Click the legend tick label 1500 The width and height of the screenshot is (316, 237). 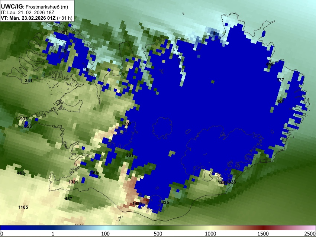click(263, 234)
